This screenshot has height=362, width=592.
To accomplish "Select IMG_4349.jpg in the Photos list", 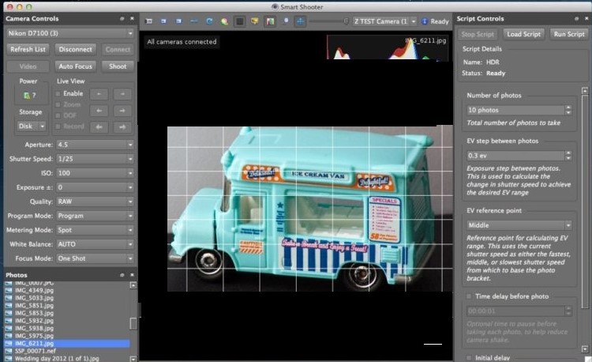I will click(34, 291).
